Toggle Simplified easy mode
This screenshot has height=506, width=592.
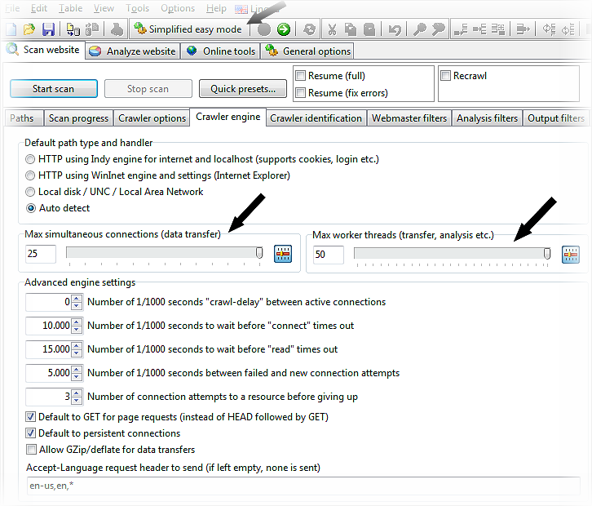tap(188, 29)
